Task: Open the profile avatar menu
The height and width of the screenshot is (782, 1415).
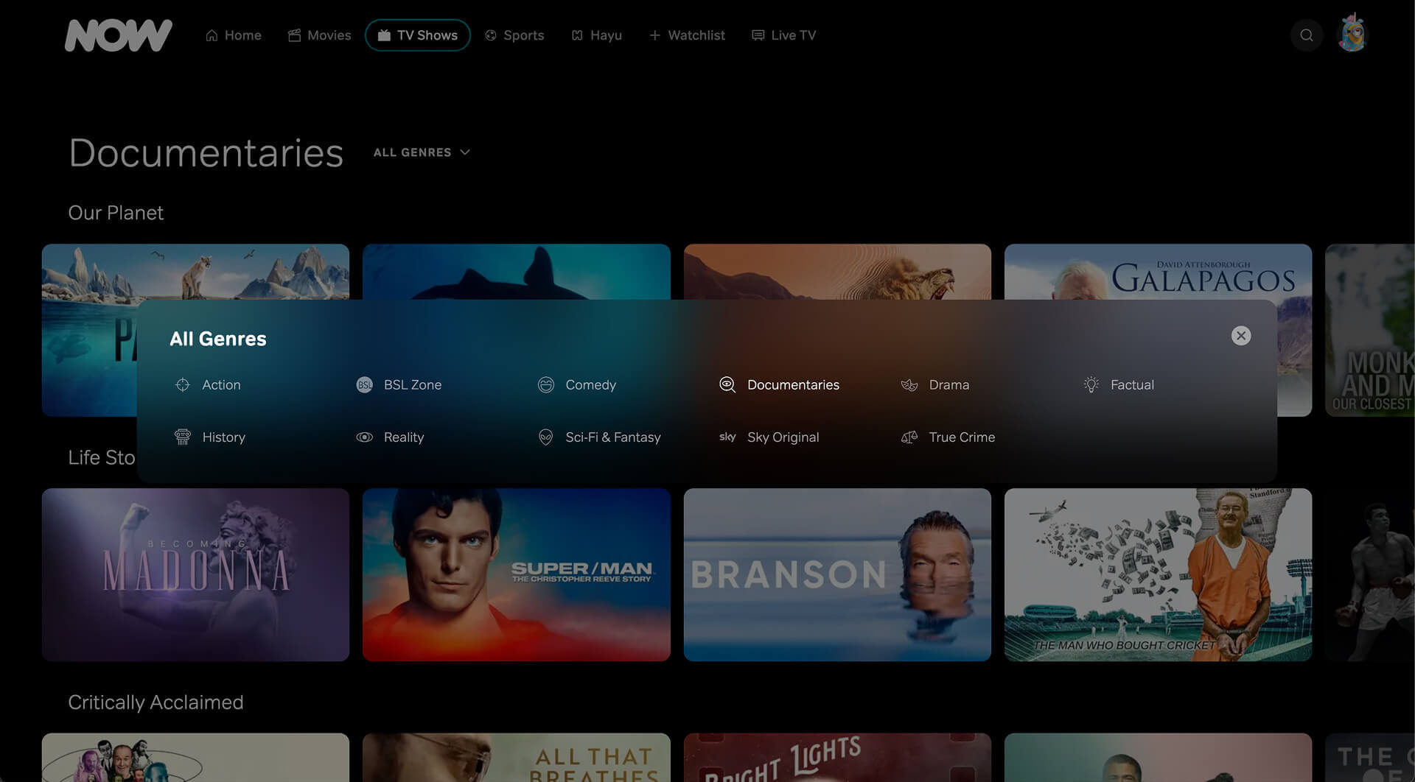Action: click(1352, 34)
